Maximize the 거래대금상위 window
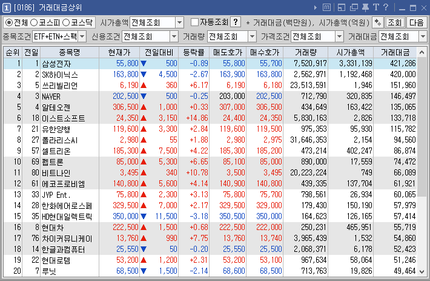The image size is (430, 281). (413, 8)
